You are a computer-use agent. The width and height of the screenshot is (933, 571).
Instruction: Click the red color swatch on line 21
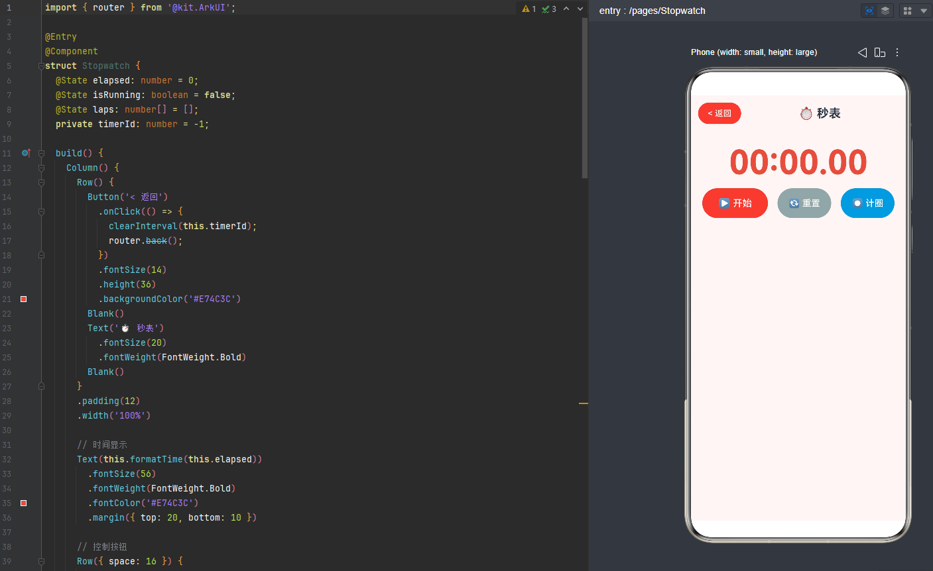point(23,299)
